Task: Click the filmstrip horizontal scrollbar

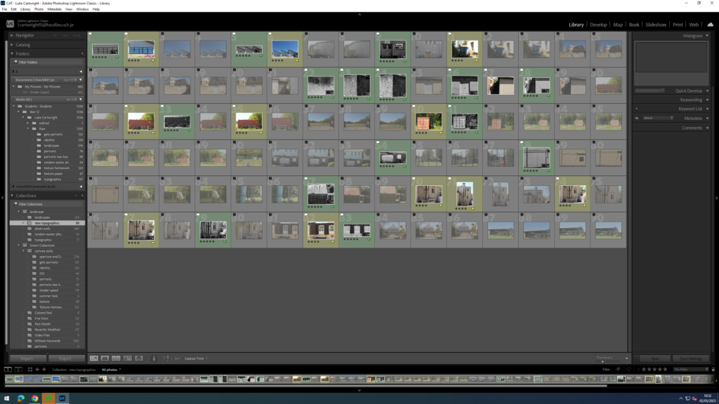Action: tap(306, 386)
